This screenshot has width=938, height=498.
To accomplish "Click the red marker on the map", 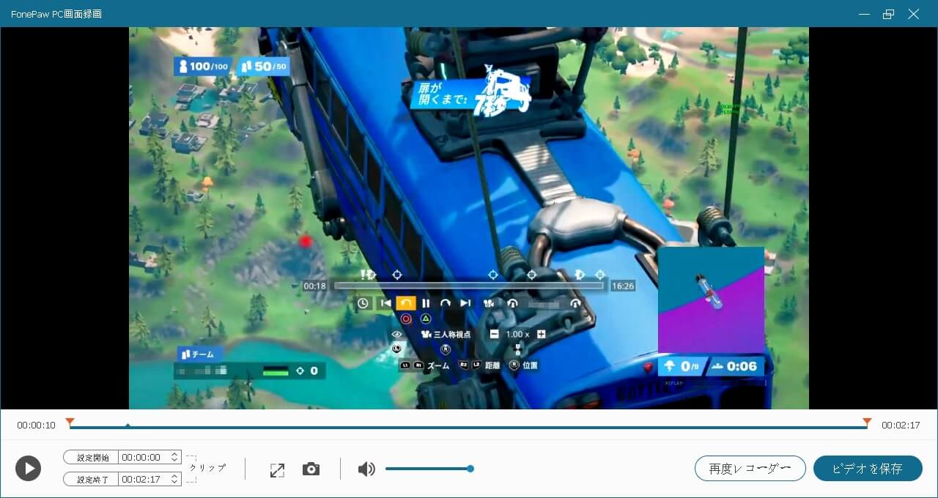I will 306,241.
